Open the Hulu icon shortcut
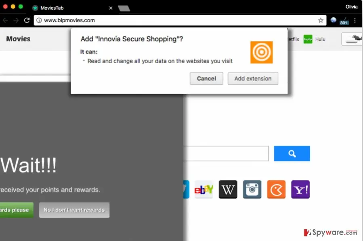The height and width of the screenshot is (241, 363). click(x=308, y=39)
